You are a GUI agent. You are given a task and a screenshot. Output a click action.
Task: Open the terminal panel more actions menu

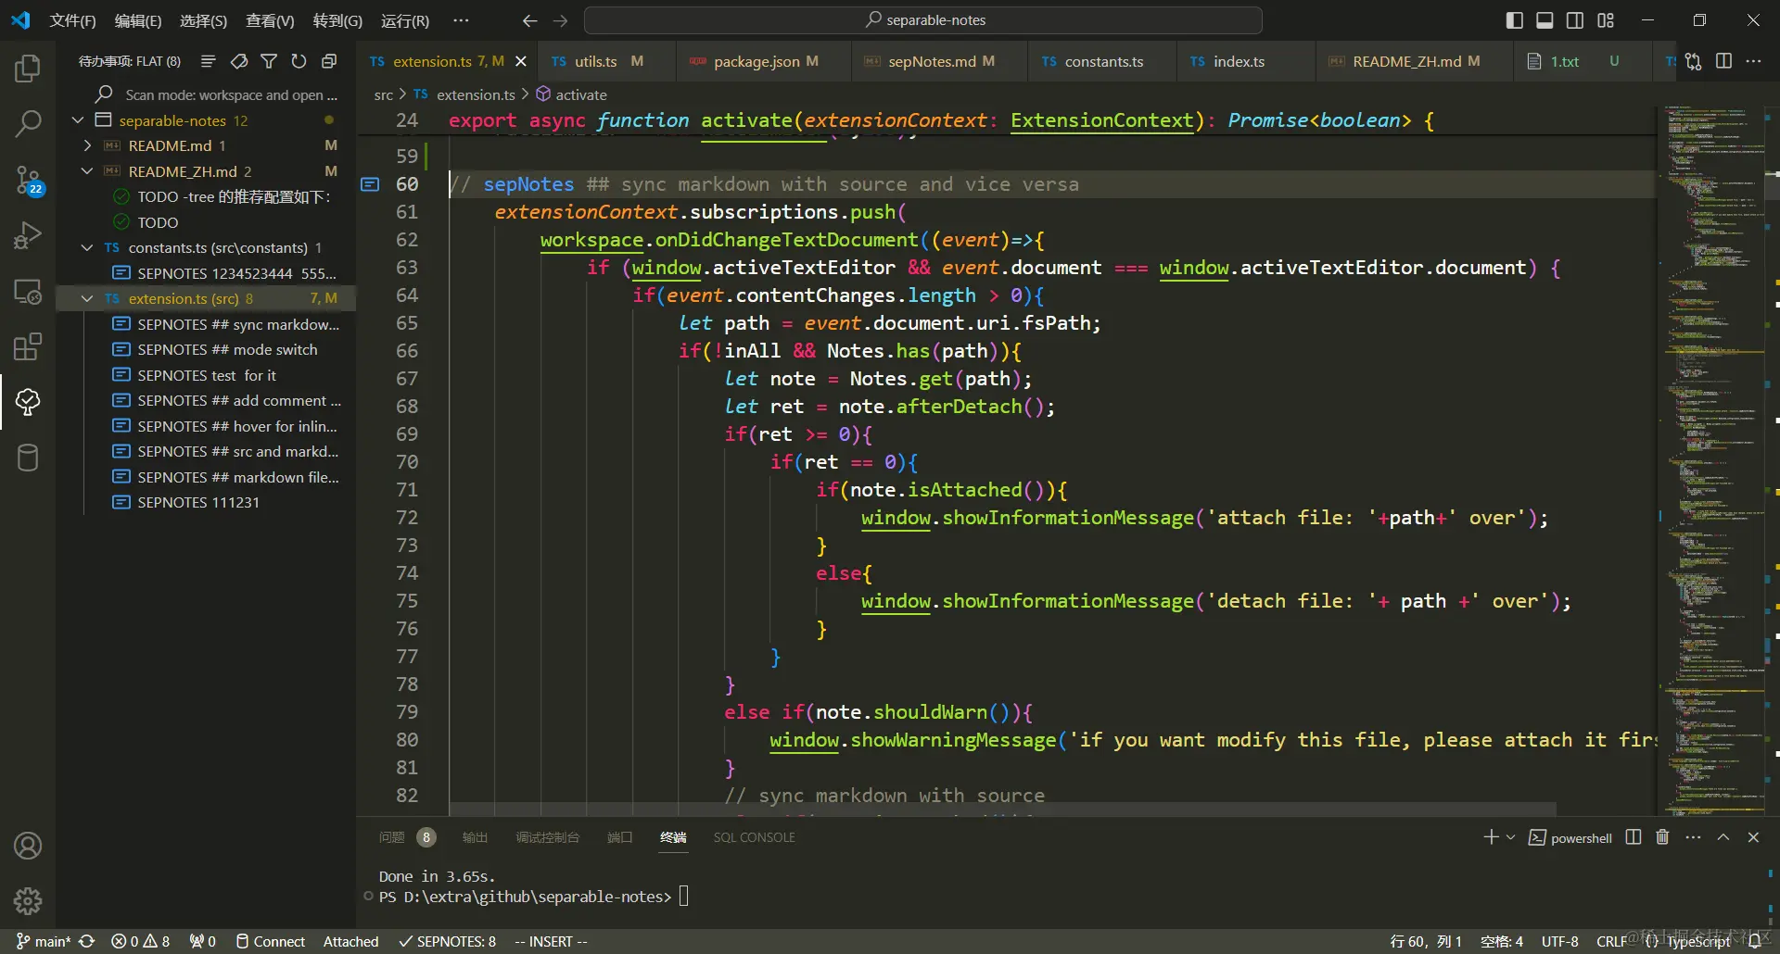1694,837
